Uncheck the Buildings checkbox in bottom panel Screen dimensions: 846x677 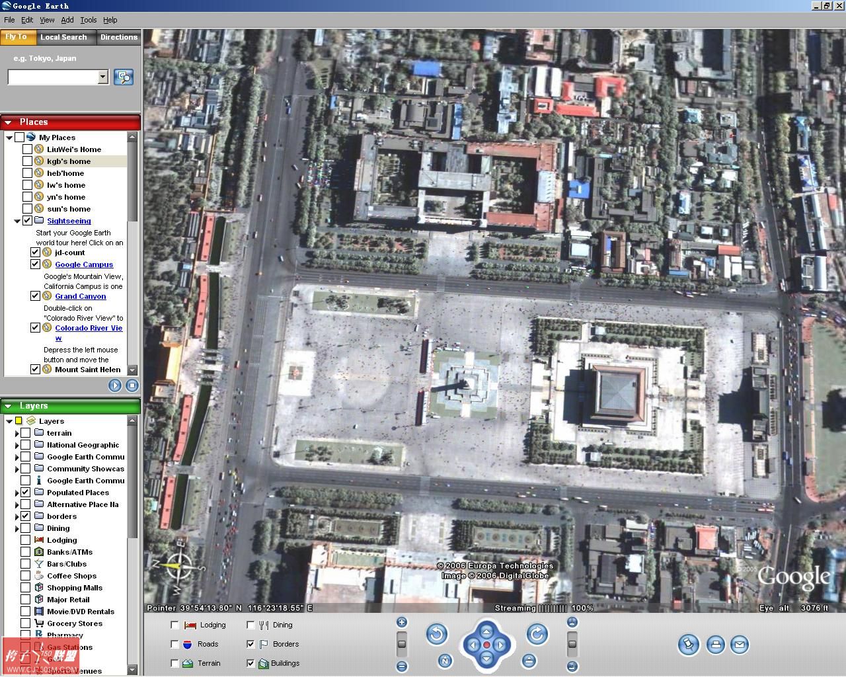point(250,663)
